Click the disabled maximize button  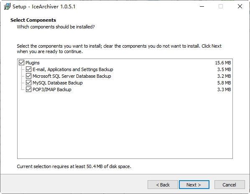click(x=221, y=6)
